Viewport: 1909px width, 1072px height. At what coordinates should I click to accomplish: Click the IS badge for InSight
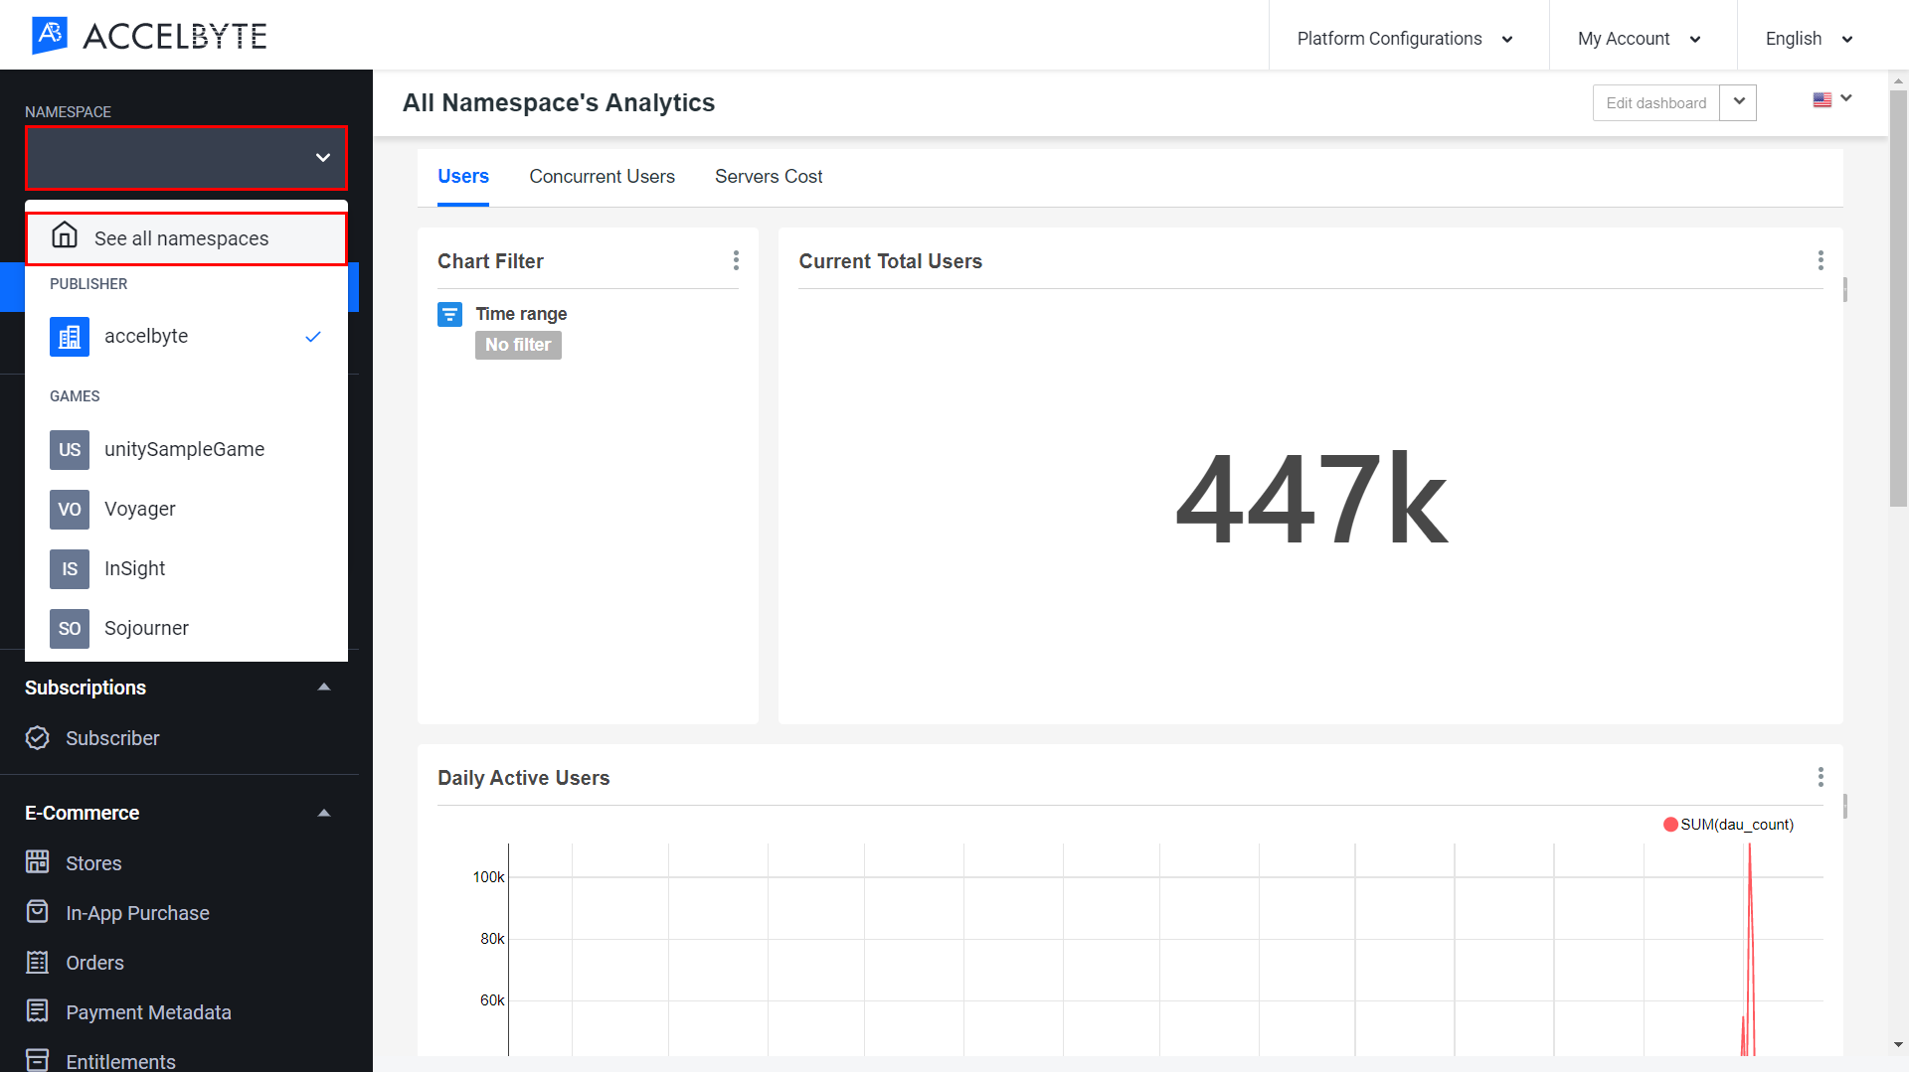[70, 569]
